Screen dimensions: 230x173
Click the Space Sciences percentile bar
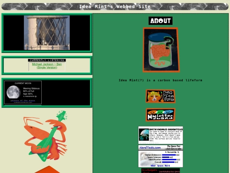166,157
